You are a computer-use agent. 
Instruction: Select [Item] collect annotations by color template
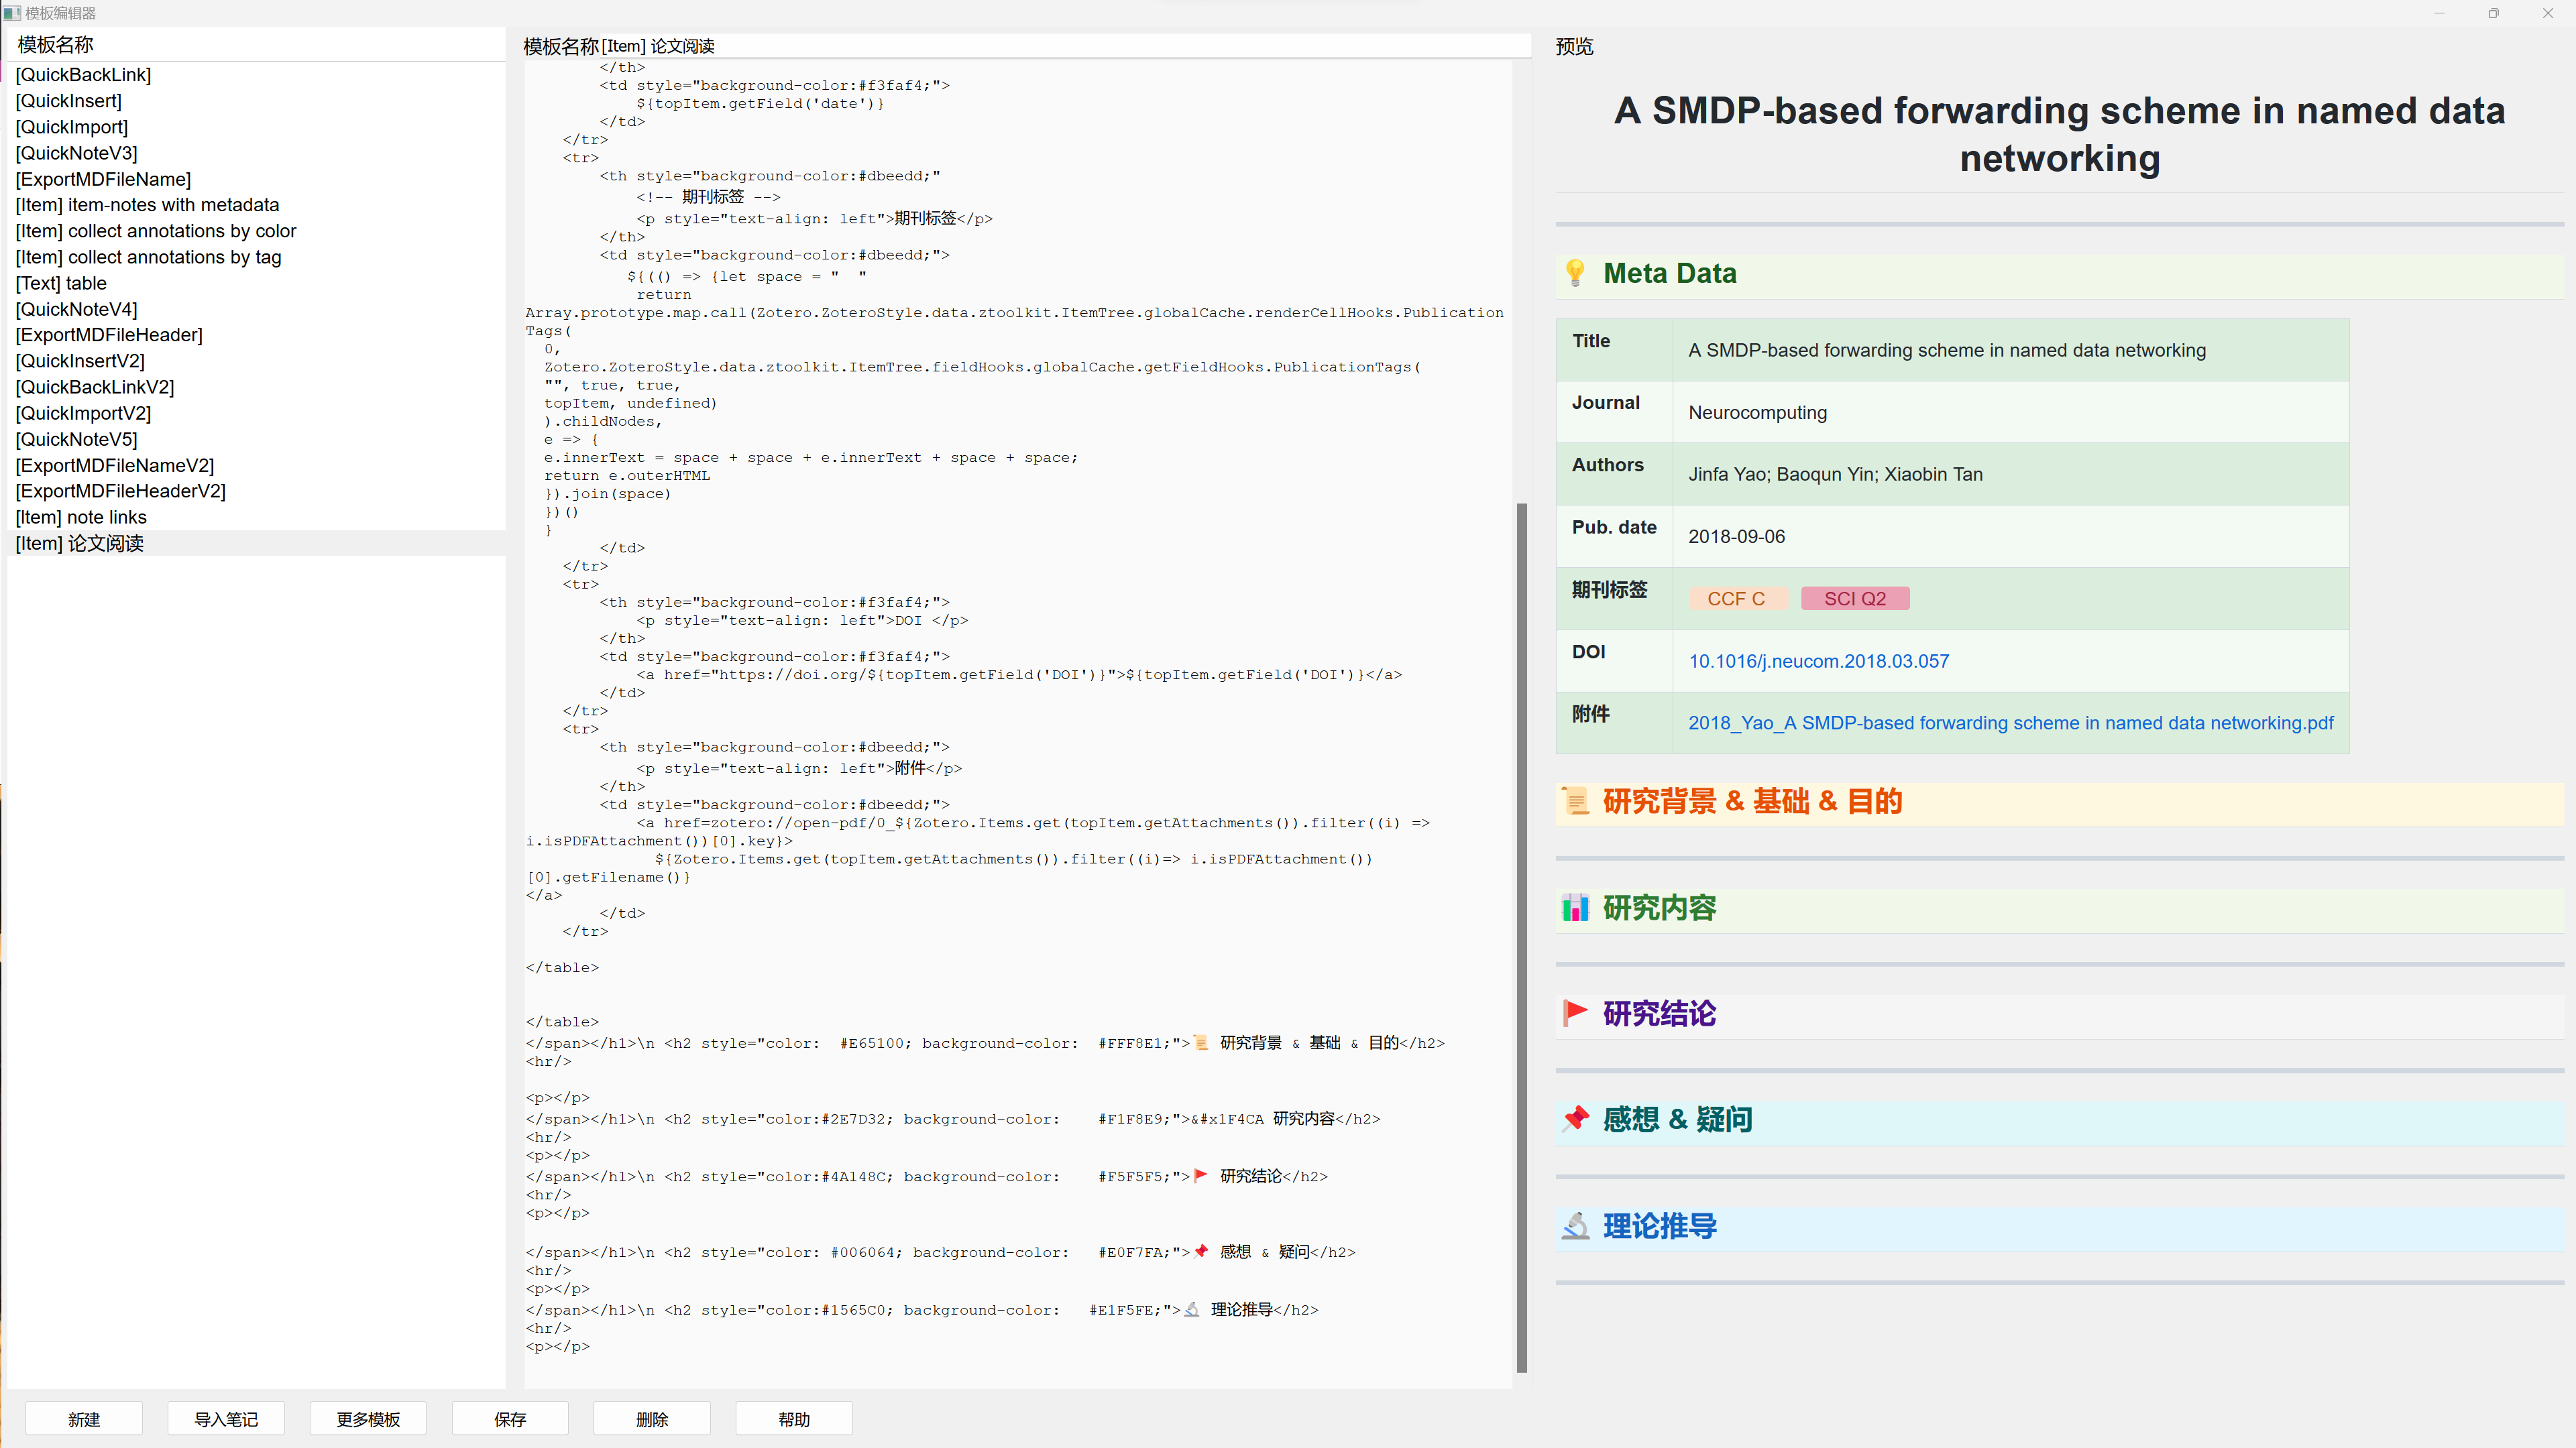pyautogui.click(x=156, y=231)
